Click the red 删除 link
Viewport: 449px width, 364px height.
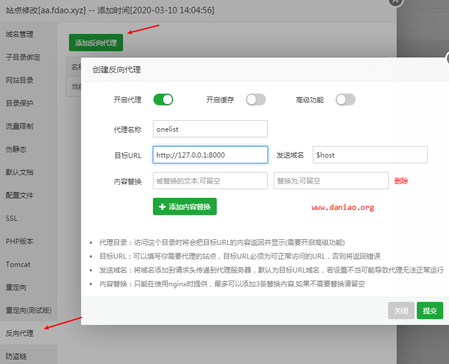click(401, 181)
